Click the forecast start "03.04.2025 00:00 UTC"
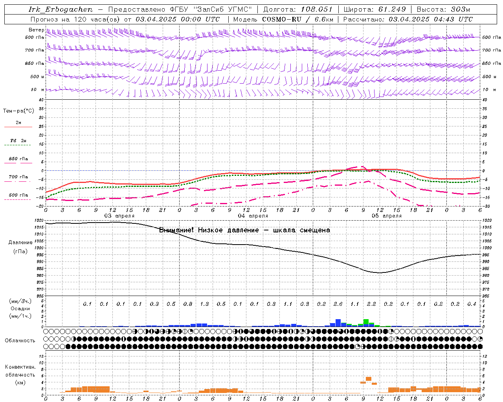The height and width of the screenshot is (402, 503). point(178,19)
